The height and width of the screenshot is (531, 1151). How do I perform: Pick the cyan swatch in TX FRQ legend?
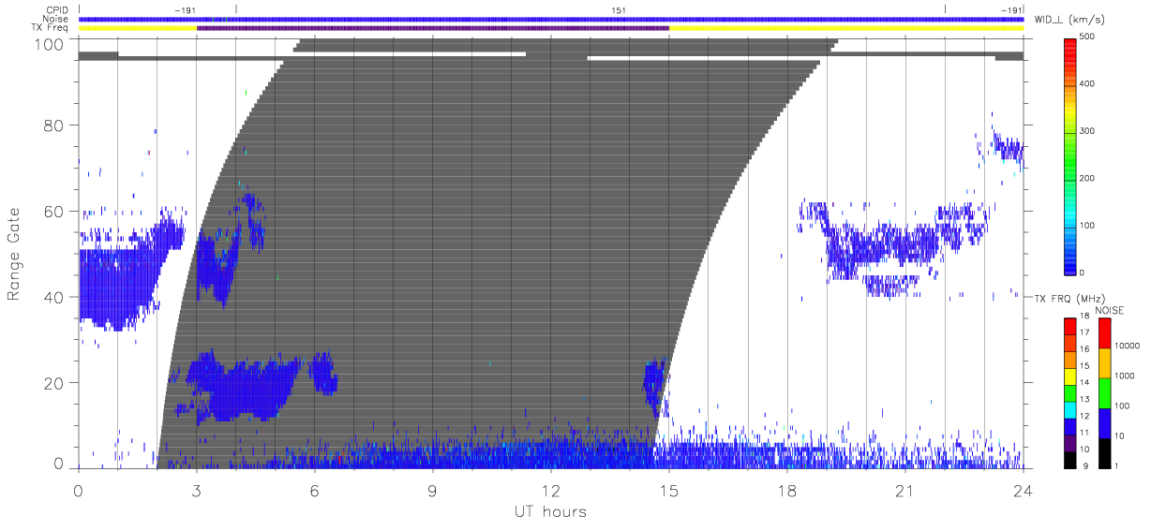tap(1070, 408)
